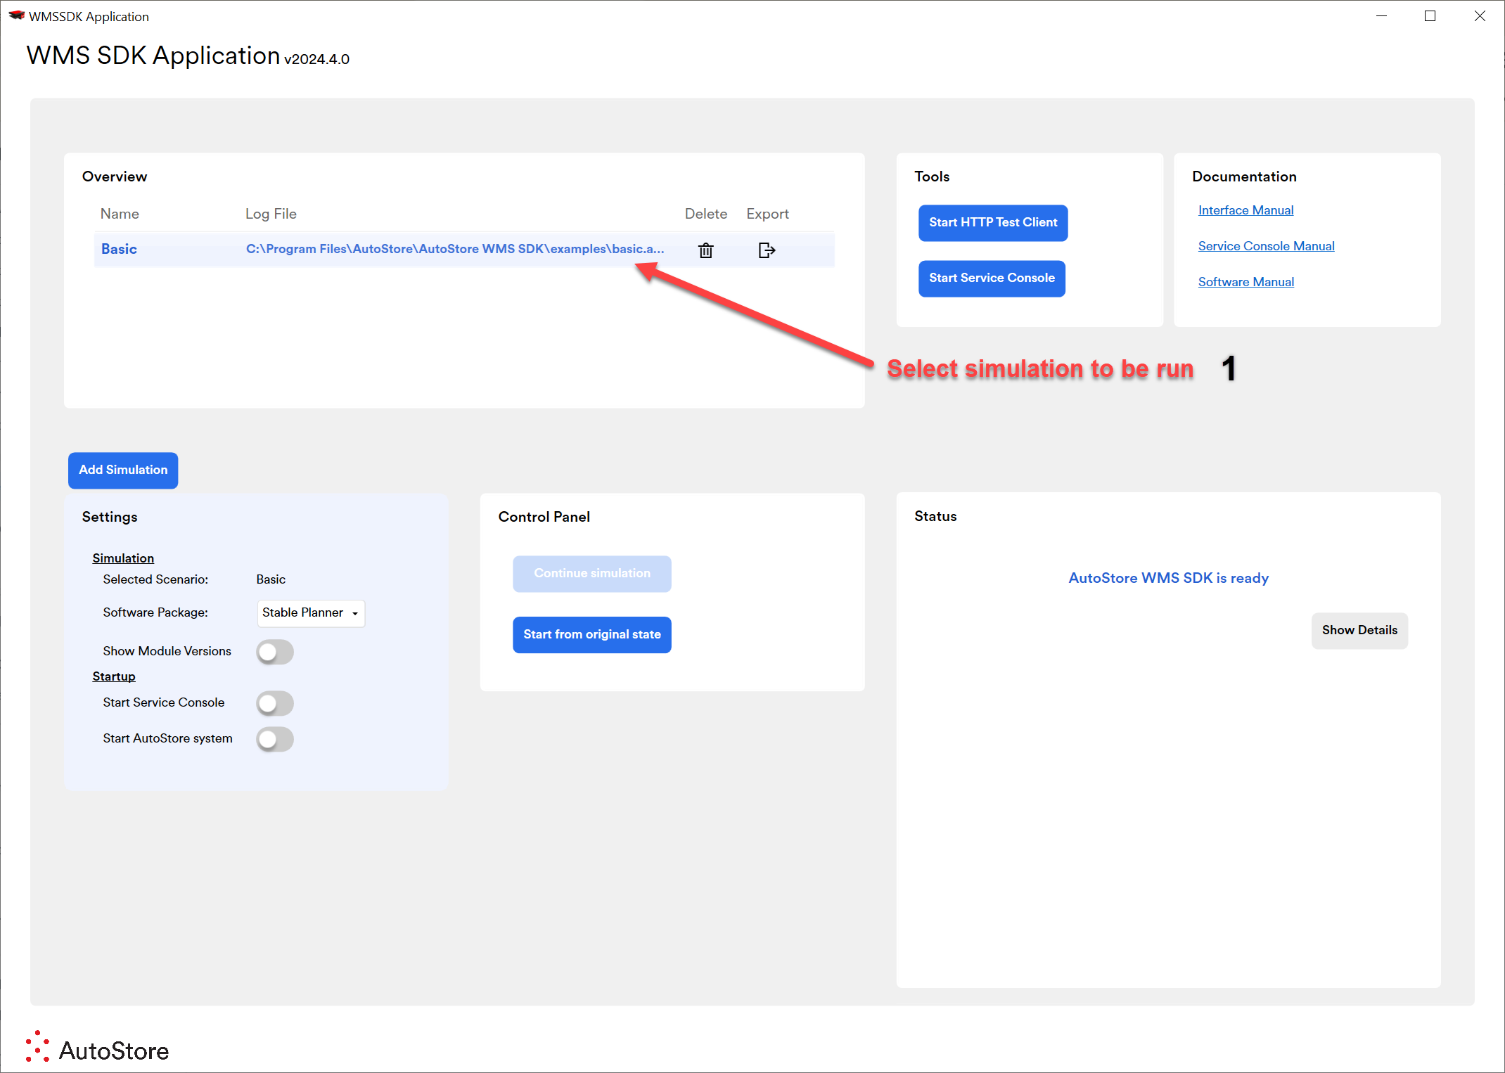Enable Start Service Console at startup
Viewport: 1505px width, 1073px height.
click(274, 703)
